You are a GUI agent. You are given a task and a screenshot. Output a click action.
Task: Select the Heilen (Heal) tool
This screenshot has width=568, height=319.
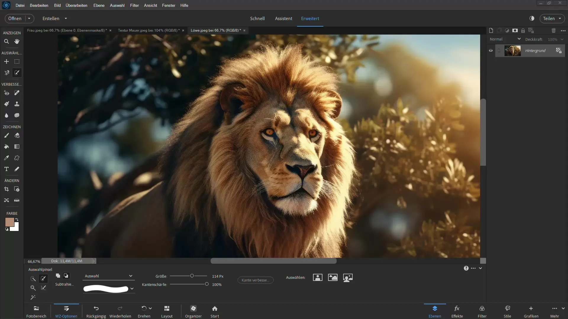point(17,93)
